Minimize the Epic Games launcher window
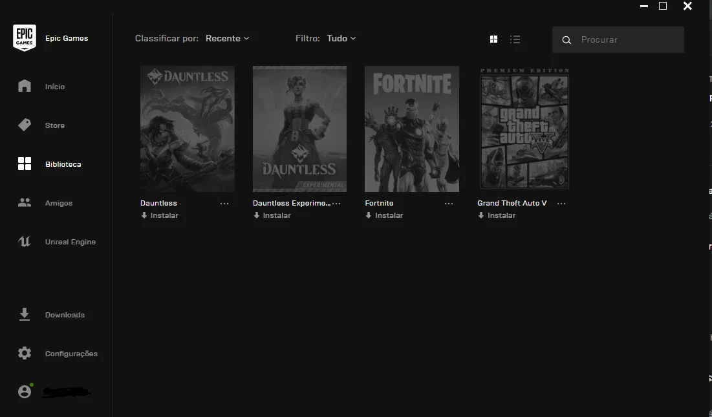 644,6
